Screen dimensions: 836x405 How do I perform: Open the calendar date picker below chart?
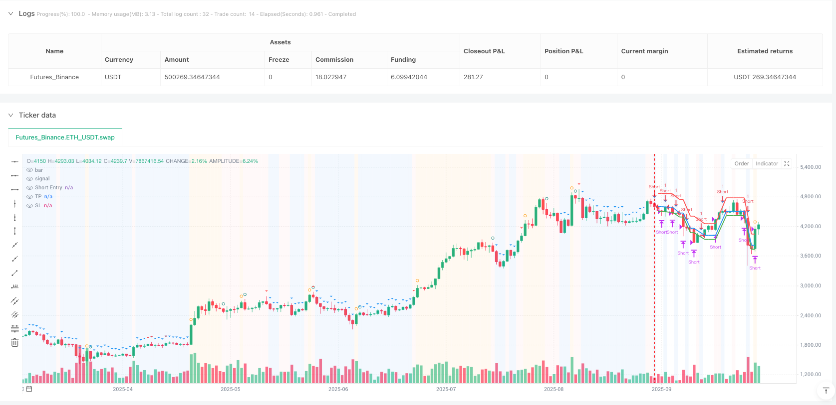coord(29,389)
